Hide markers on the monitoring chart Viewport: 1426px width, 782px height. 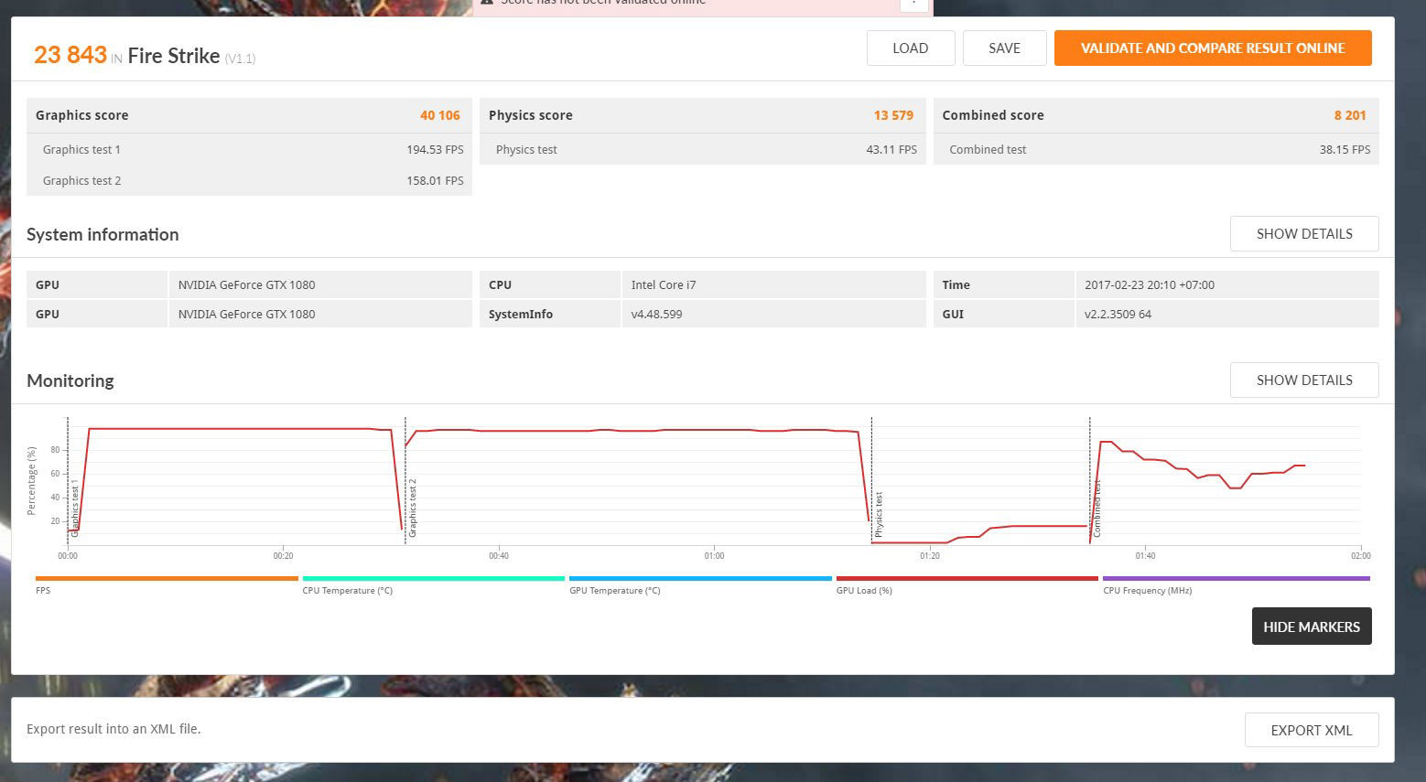pos(1311,627)
